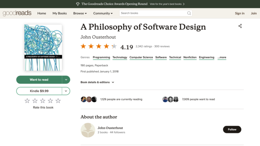Click the Goodreads logo
Viewport: 260px width, 146px height.
17,13
